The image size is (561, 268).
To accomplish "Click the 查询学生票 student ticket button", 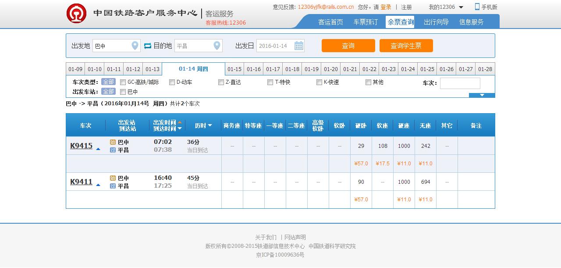I will 406,46.
